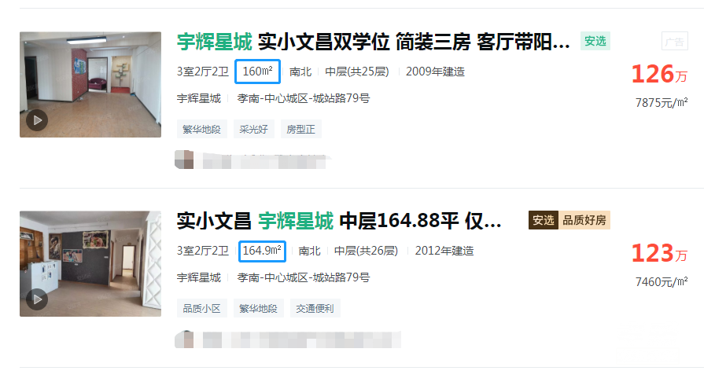Click the 广告 ad label

pyautogui.click(x=674, y=42)
